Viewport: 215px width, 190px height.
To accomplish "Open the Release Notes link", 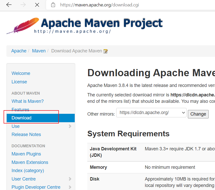I will (x=26, y=135).
